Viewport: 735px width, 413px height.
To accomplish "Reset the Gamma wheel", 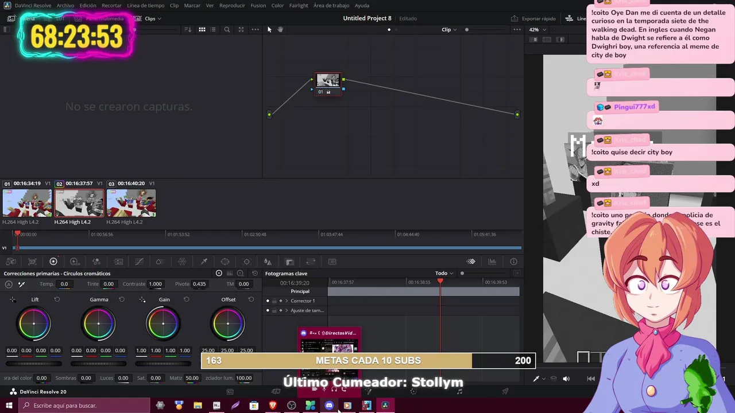I will 122,299.
